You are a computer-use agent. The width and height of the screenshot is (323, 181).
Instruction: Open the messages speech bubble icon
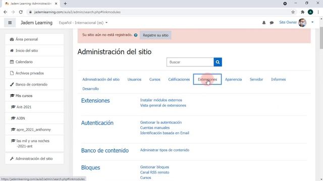pos(272,23)
